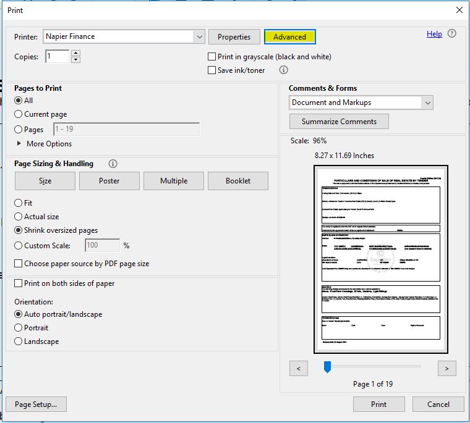Viewport: 470px width, 423px height.
Task: Increase copies with the up spinner arrow
Action: coord(75,53)
